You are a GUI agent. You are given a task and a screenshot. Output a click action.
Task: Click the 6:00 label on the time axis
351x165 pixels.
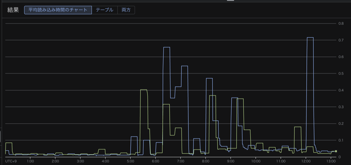(x=156, y=161)
